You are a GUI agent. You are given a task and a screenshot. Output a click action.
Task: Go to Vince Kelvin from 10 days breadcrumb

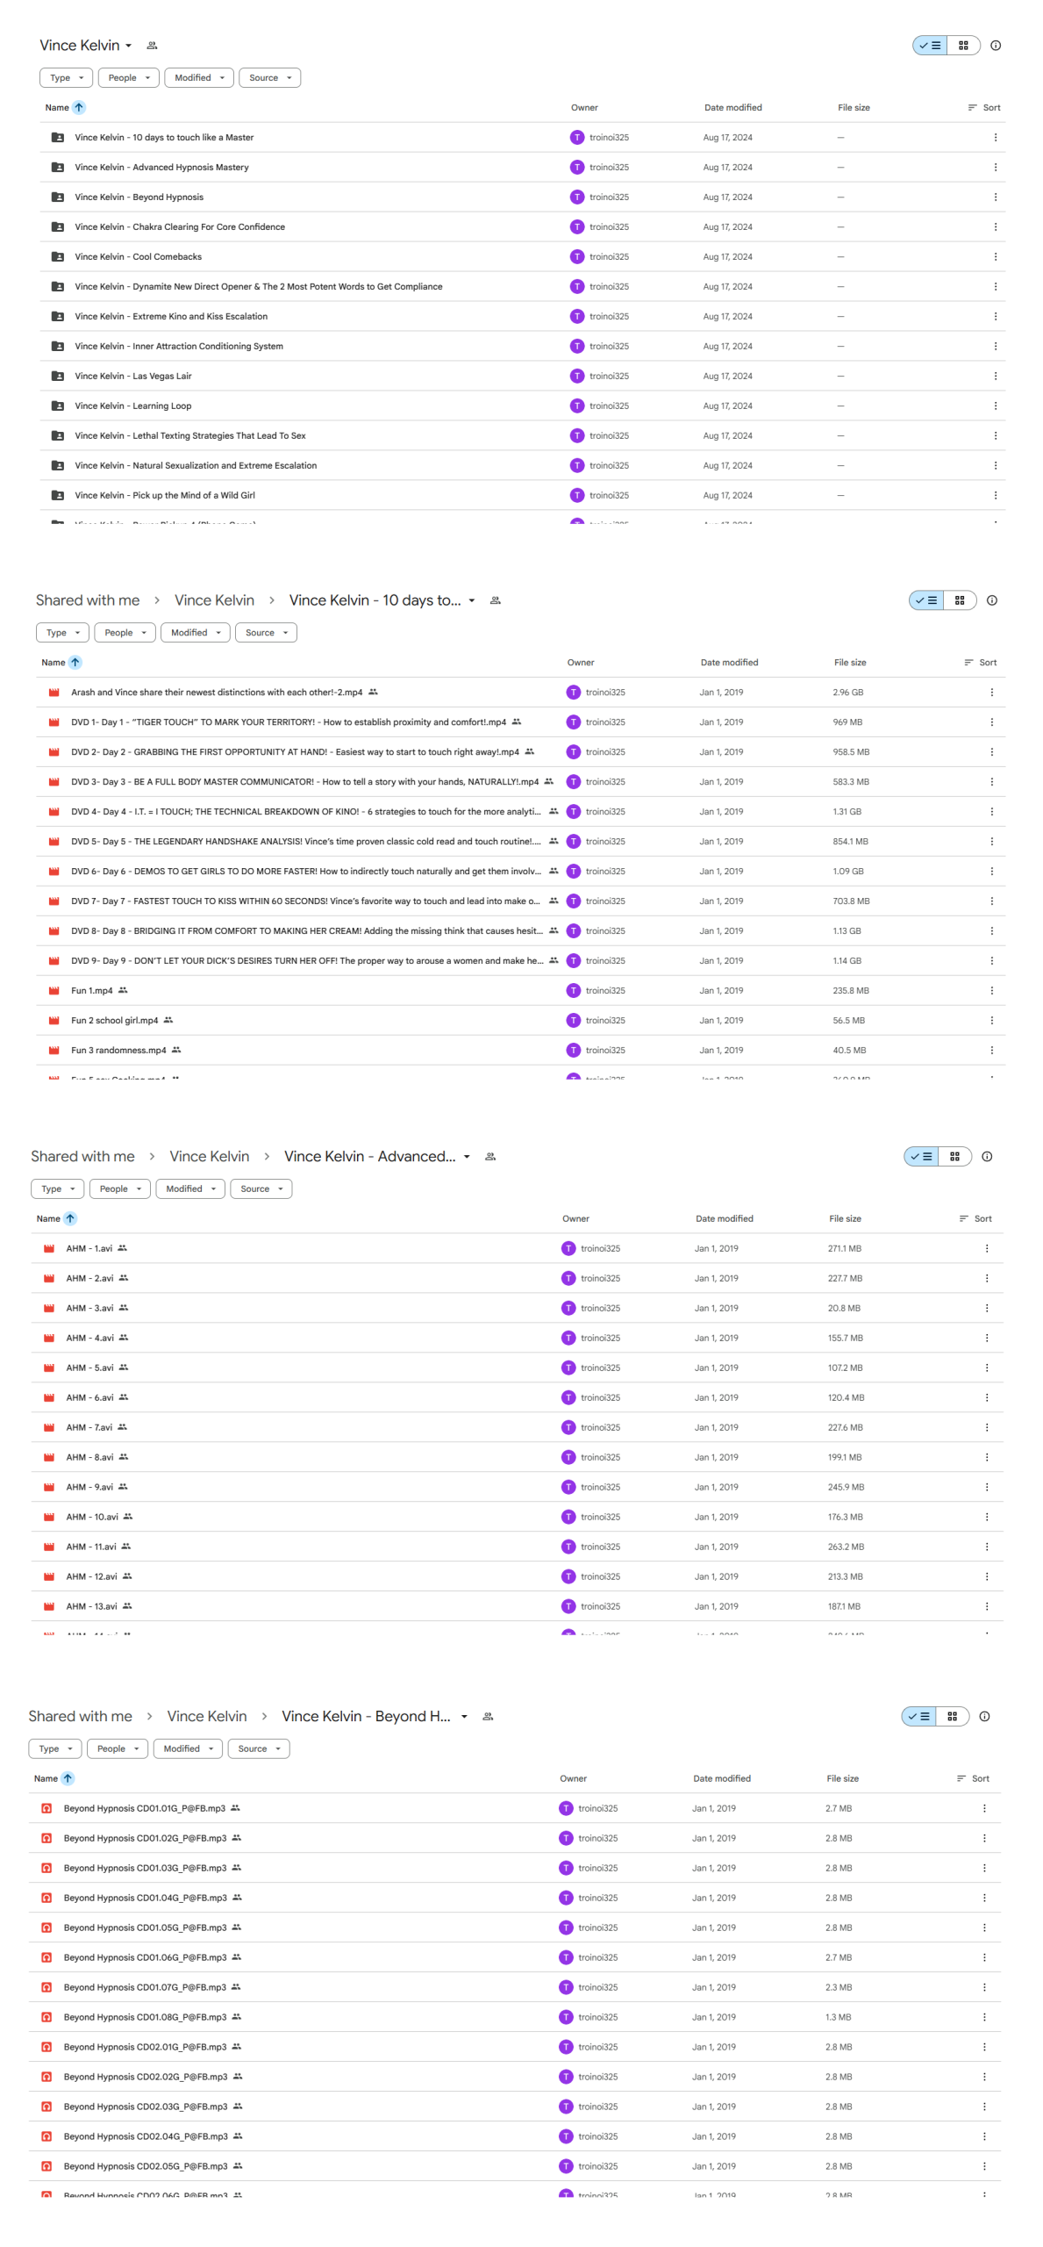pyautogui.click(x=214, y=600)
